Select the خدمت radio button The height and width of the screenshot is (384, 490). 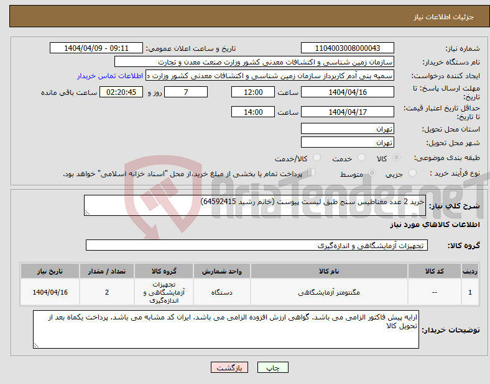click(361, 158)
